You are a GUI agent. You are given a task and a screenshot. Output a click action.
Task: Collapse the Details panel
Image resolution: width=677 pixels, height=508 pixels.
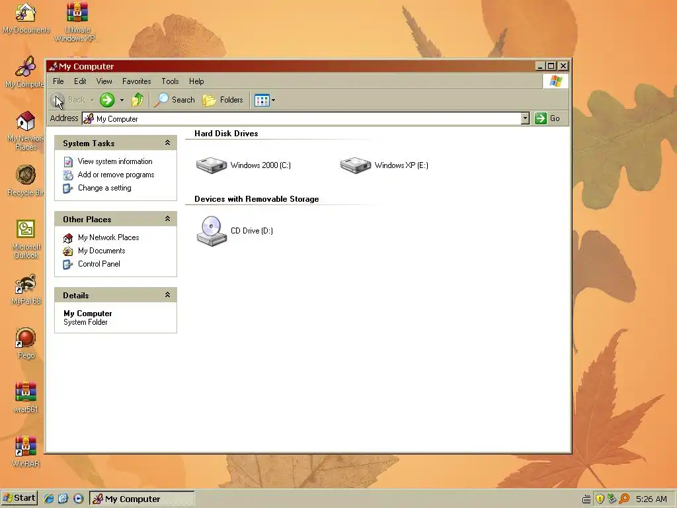pyautogui.click(x=167, y=295)
